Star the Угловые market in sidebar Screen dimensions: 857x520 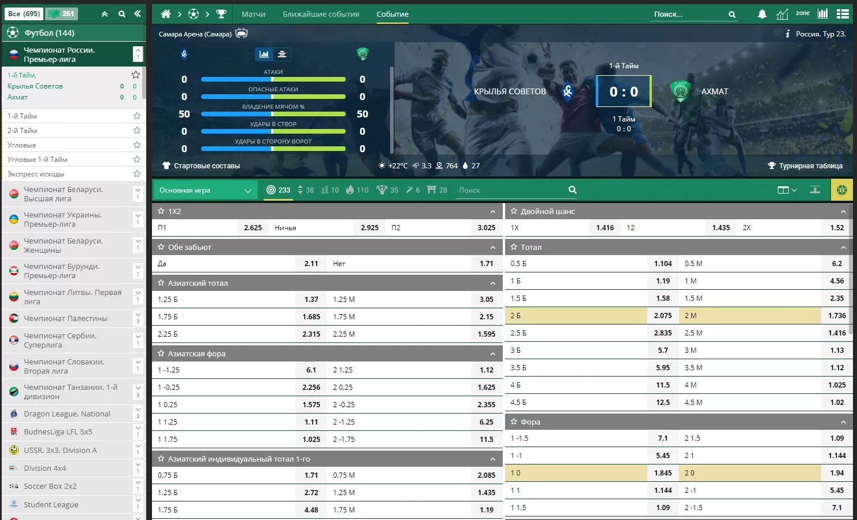pos(137,145)
